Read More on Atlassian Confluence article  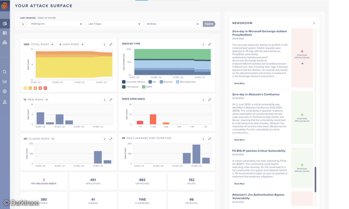point(239,140)
